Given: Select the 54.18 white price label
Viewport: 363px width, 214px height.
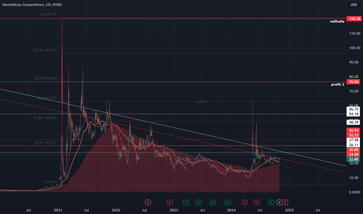Looking at the screenshot, I should (x=353, y=114).
